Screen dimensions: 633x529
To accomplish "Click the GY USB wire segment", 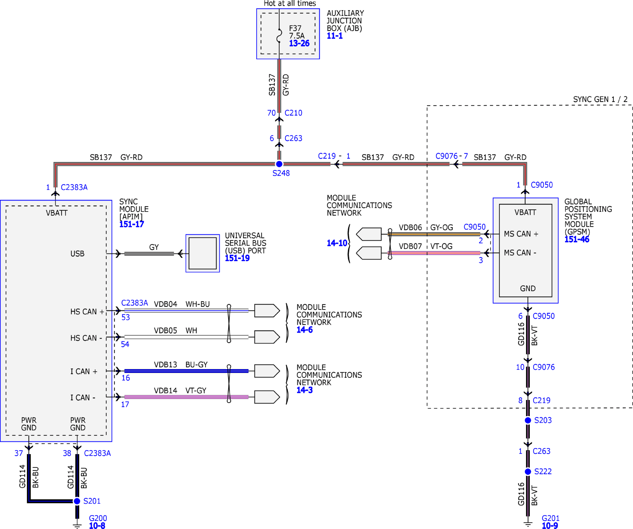I will [x=149, y=254].
